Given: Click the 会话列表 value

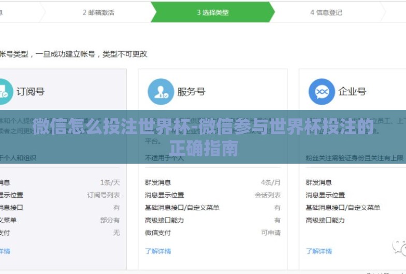Looking at the screenshot, I should point(268,195).
